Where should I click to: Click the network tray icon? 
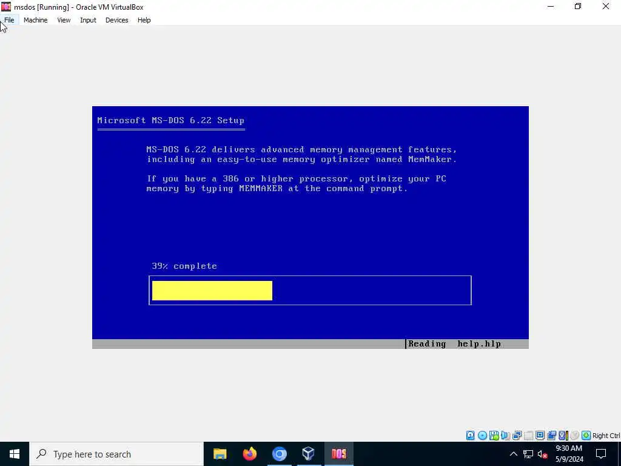[x=528, y=454]
